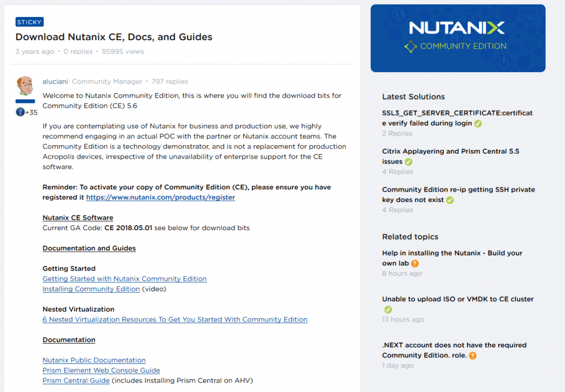Click the STICKY label badge

pyautogui.click(x=29, y=22)
